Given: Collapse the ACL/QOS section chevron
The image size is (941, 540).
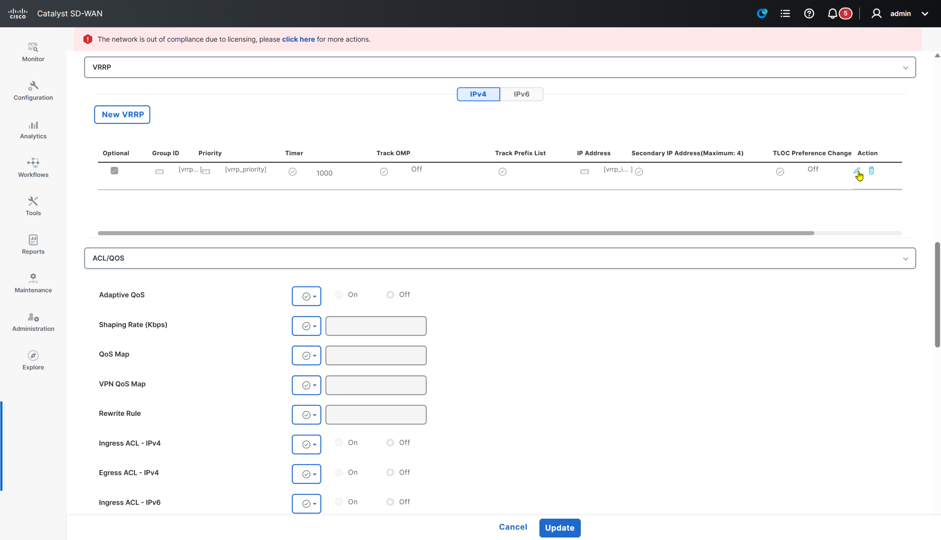Looking at the screenshot, I should tap(905, 259).
